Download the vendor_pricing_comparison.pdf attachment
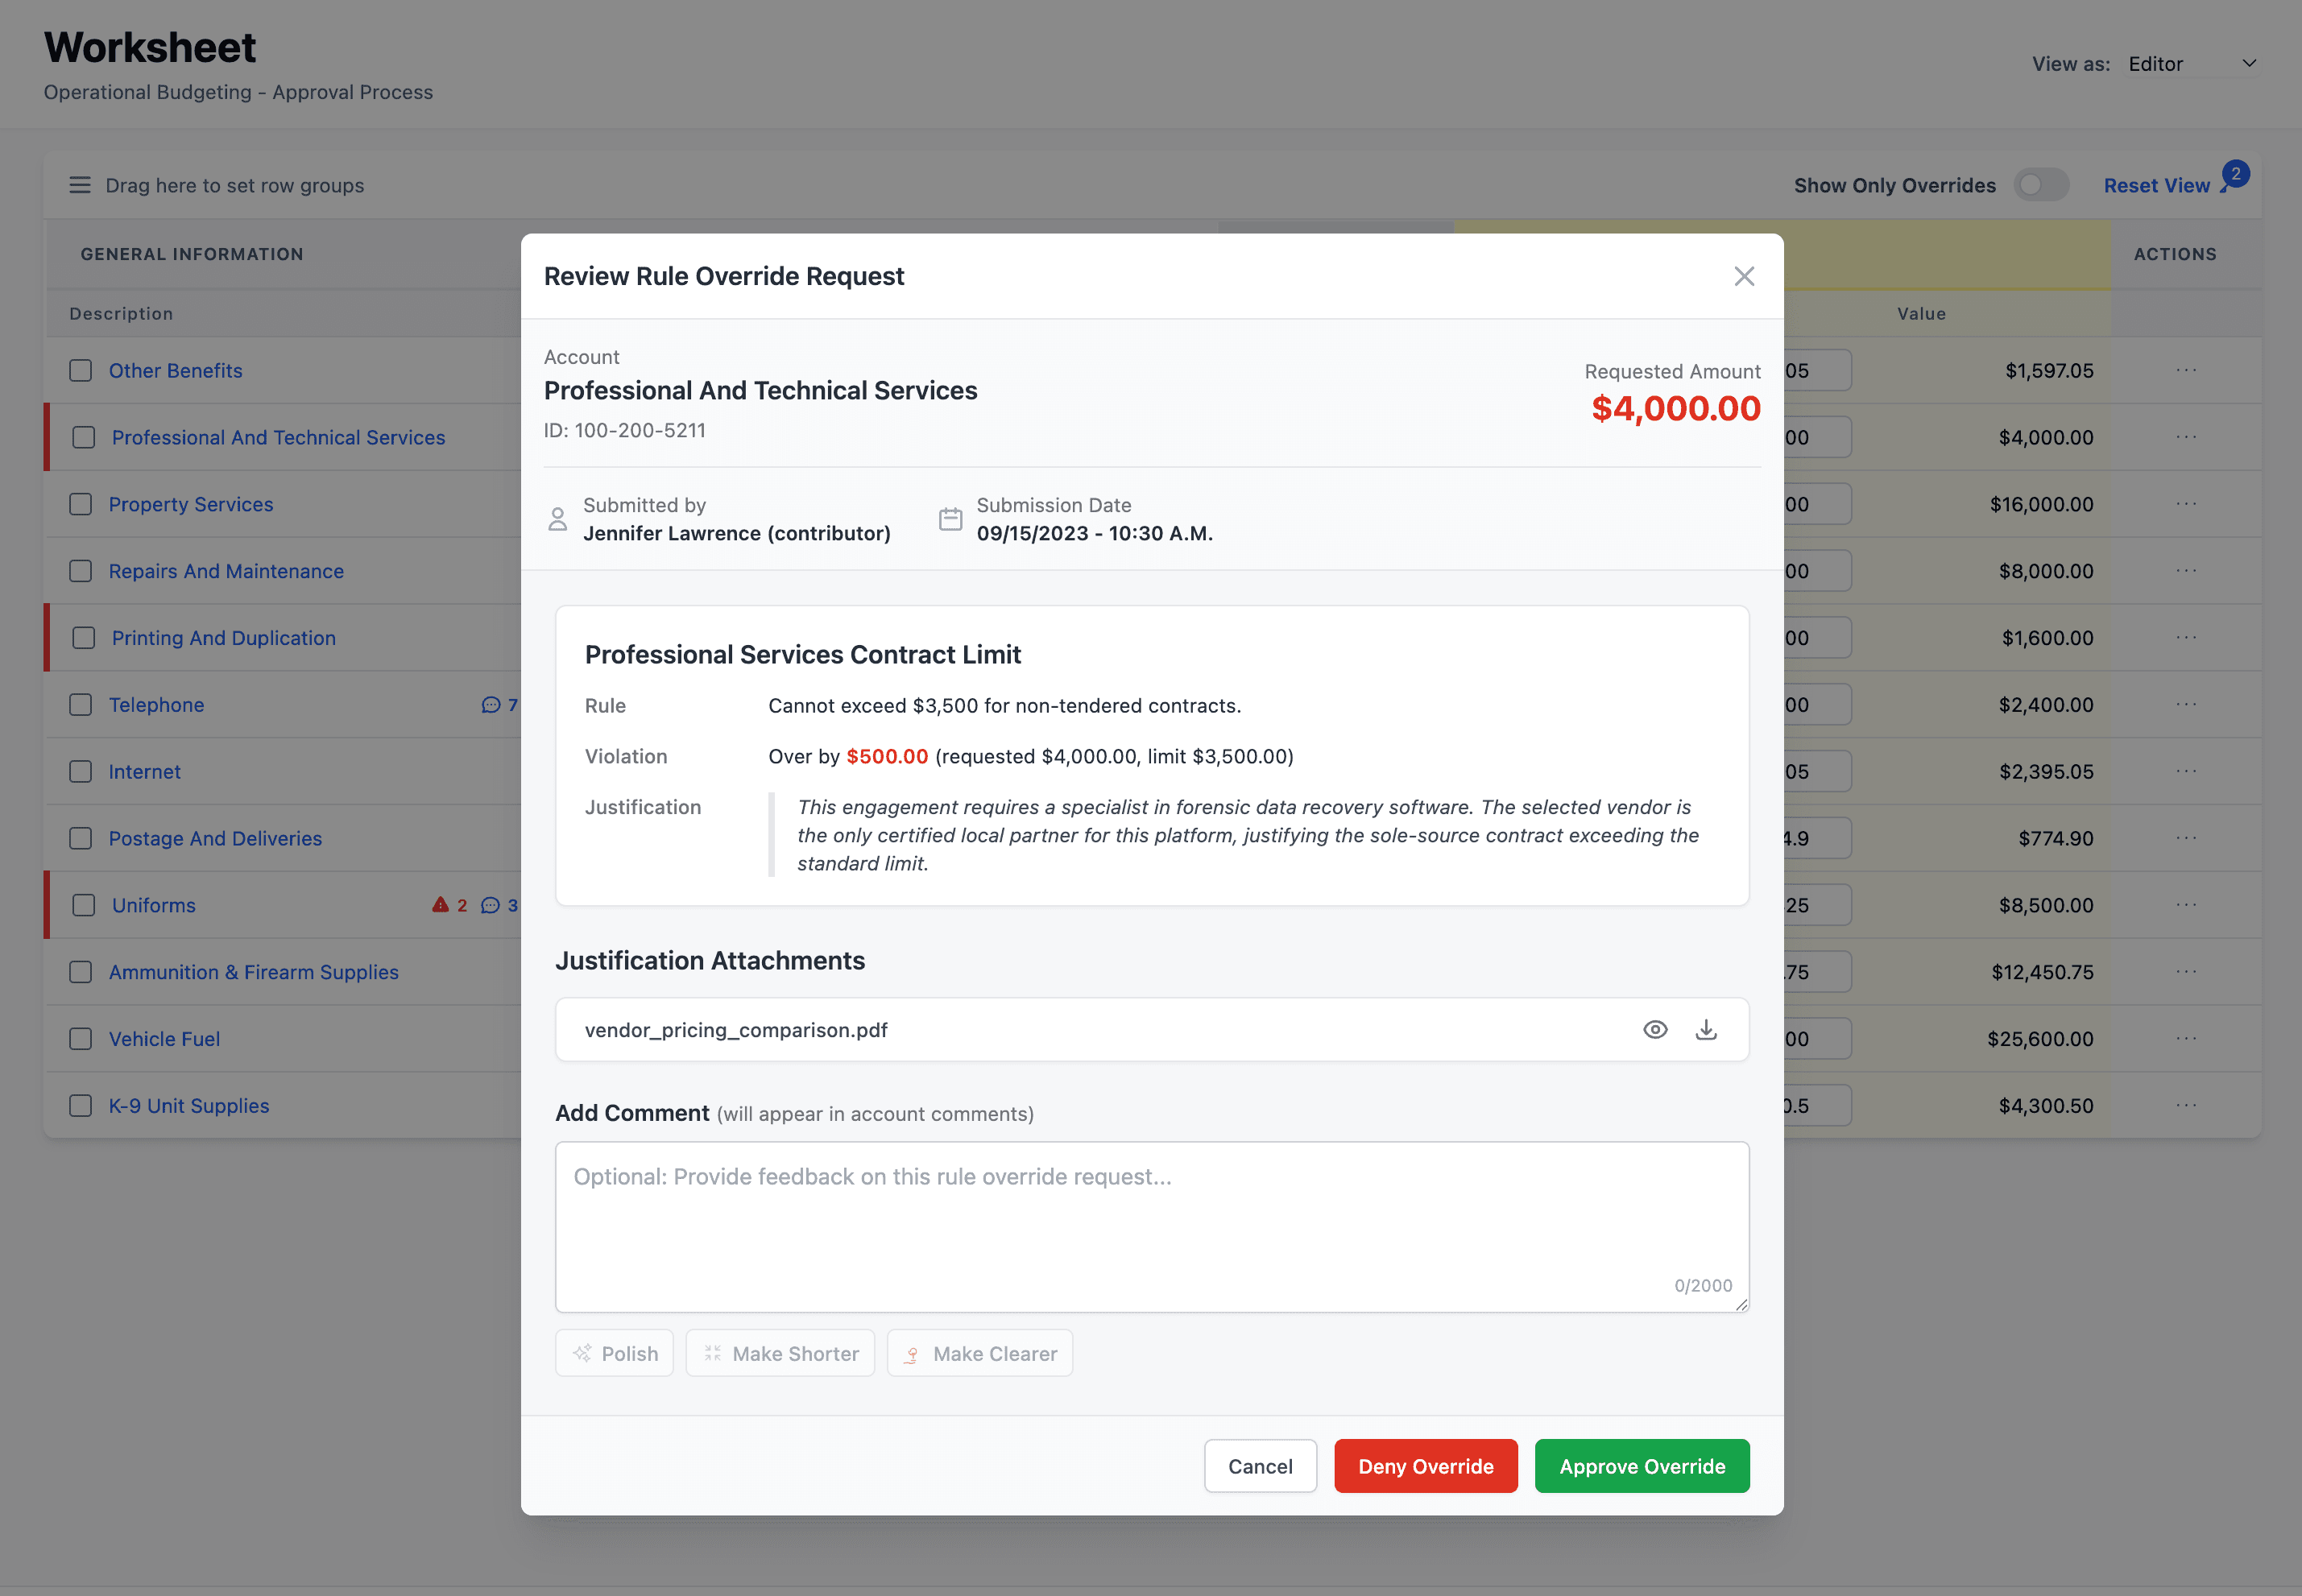The width and height of the screenshot is (2302, 1596). click(x=1706, y=1029)
